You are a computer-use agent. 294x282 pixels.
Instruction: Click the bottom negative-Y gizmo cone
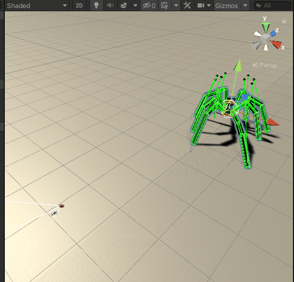click(266, 47)
